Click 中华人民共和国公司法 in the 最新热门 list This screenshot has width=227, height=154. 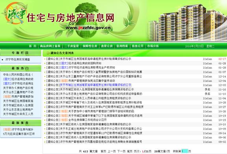click(18, 75)
